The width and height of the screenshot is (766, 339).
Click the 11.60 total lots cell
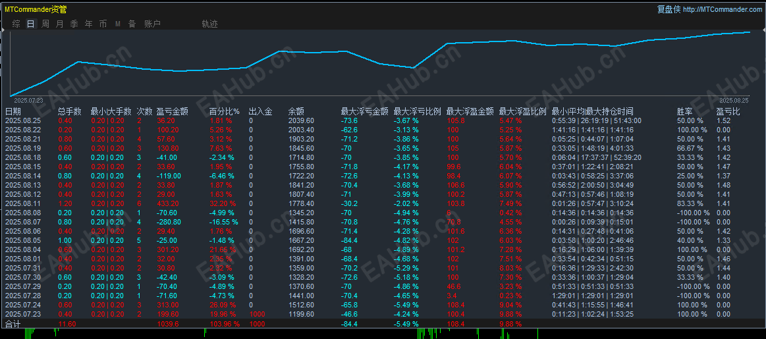pyautogui.click(x=67, y=324)
